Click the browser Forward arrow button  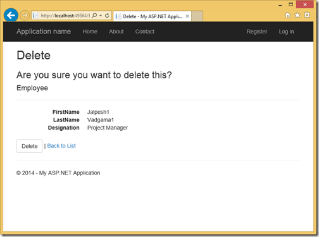coord(25,16)
